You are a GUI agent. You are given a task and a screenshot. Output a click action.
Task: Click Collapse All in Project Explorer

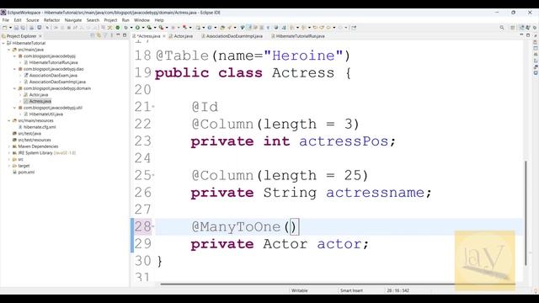[93, 35]
